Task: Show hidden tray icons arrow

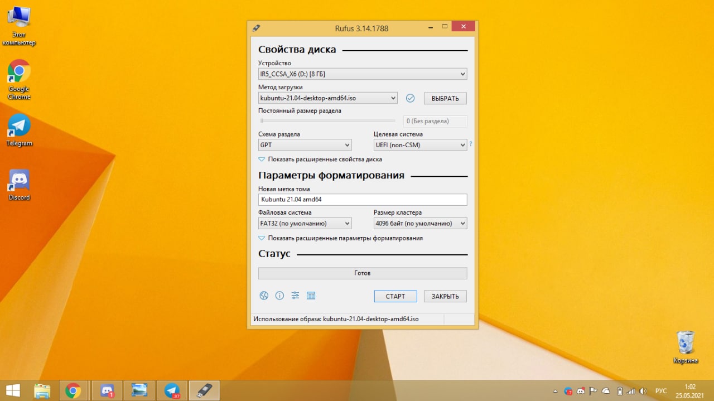Action: pos(554,391)
